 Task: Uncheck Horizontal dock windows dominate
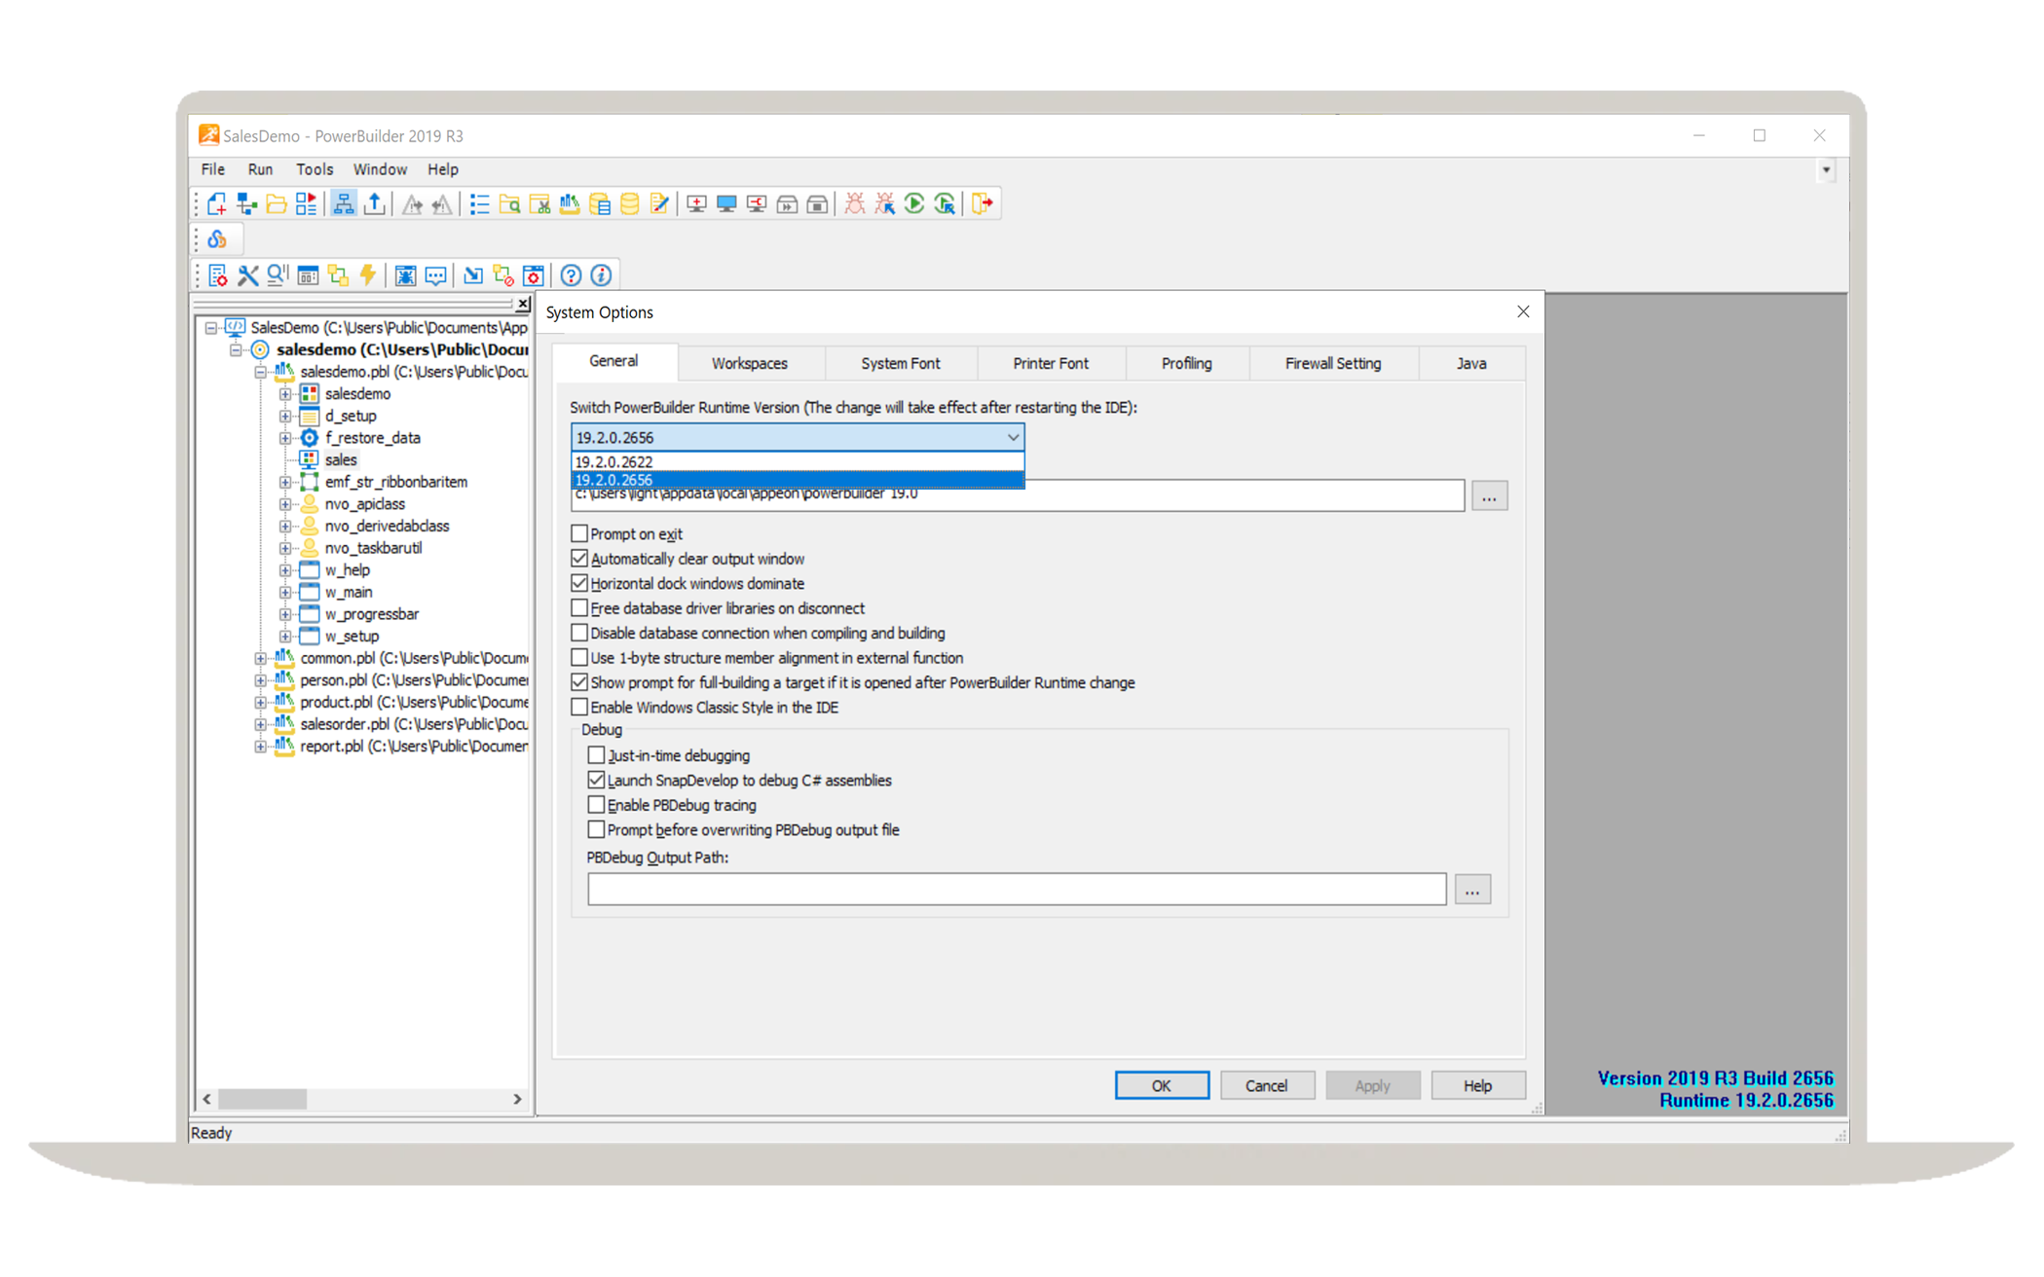coord(579,583)
